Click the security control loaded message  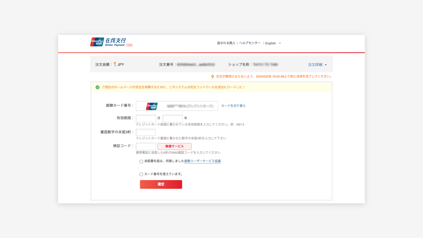[173, 87]
